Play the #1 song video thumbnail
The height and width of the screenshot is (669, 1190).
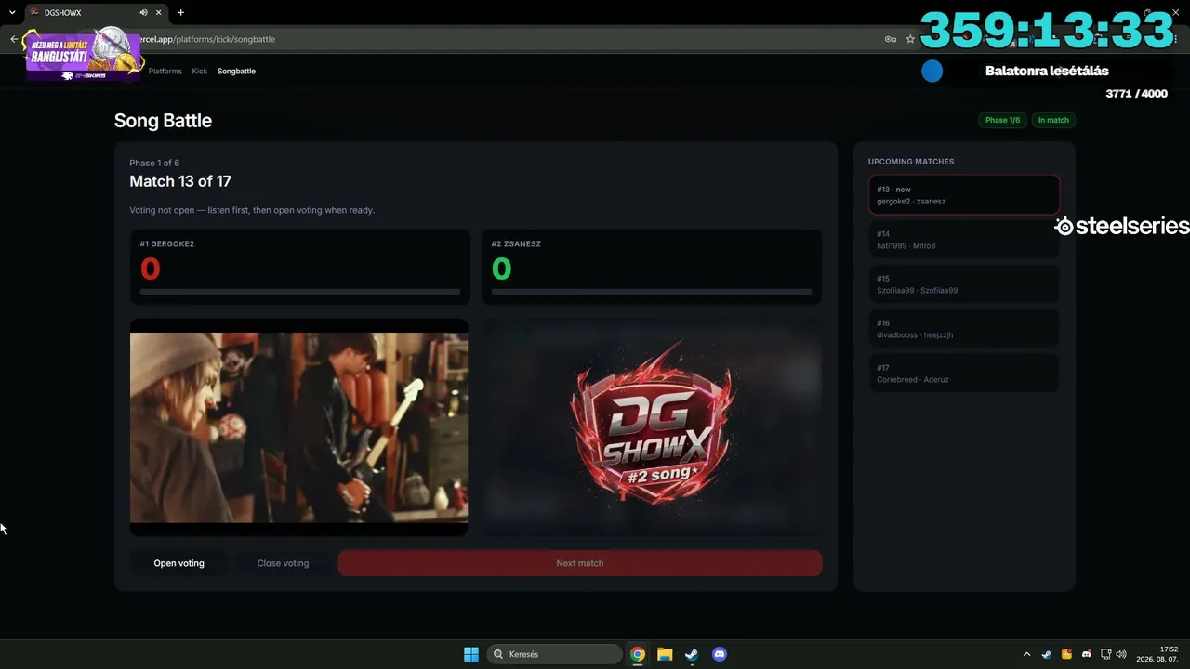(x=299, y=427)
